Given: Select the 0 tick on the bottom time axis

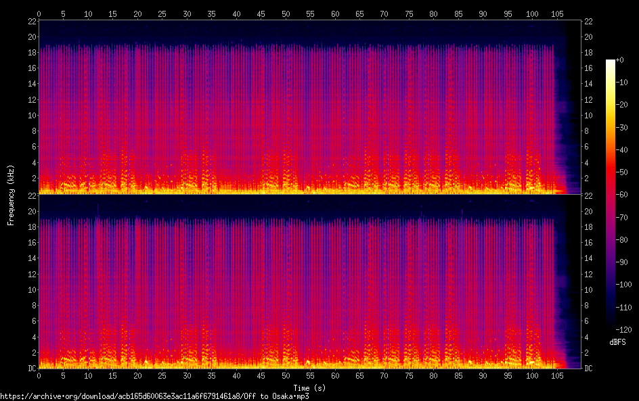Looking at the screenshot, I should tap(39, 375).
